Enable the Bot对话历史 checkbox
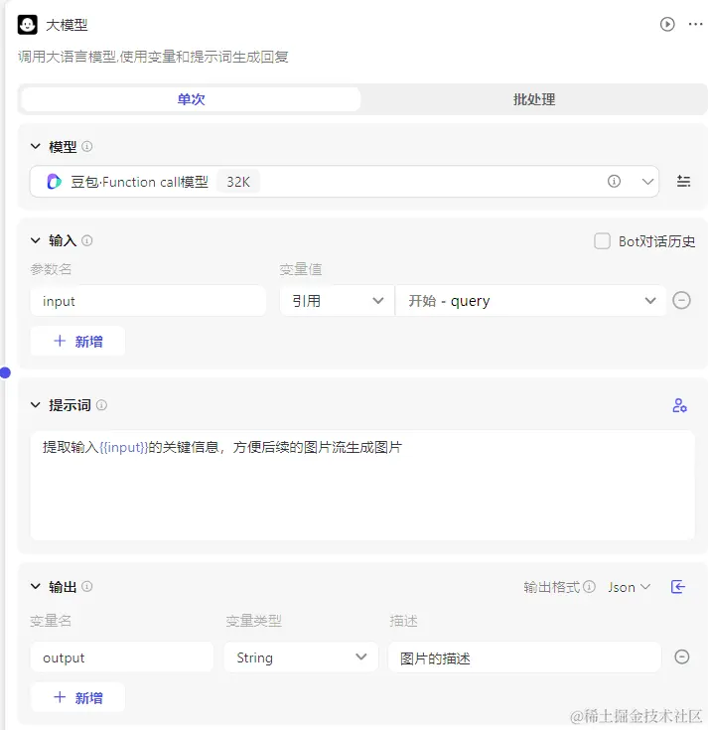The width and height of the screenshot is (708, 730). 602,241
